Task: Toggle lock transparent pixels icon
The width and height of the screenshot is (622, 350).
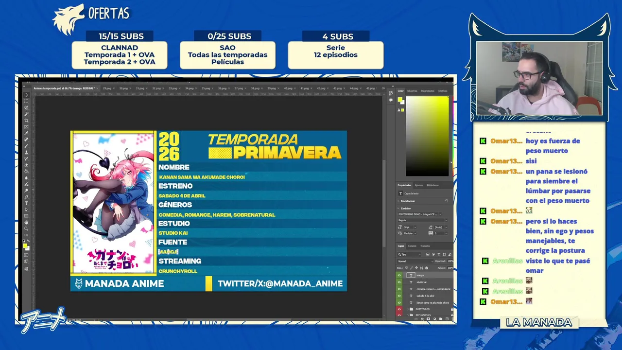Action: [x=406, y=268]
